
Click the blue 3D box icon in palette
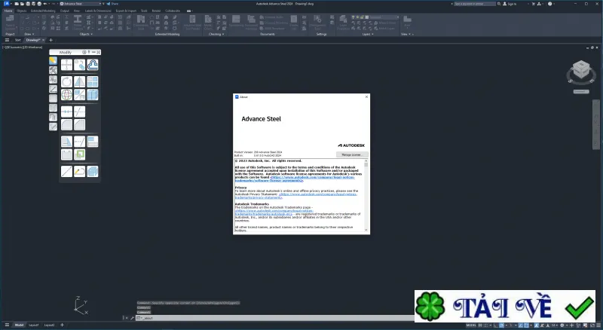(x=92, y=172)
